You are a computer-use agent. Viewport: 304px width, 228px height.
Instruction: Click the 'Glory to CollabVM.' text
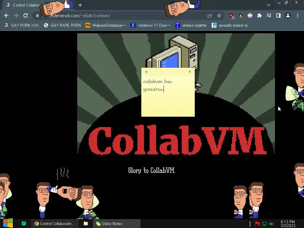click(x=152, y=170)
